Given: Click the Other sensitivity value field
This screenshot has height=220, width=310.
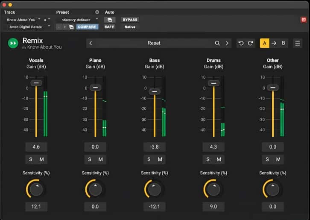Looking at the screenshot, I should (x=272, y=207).
